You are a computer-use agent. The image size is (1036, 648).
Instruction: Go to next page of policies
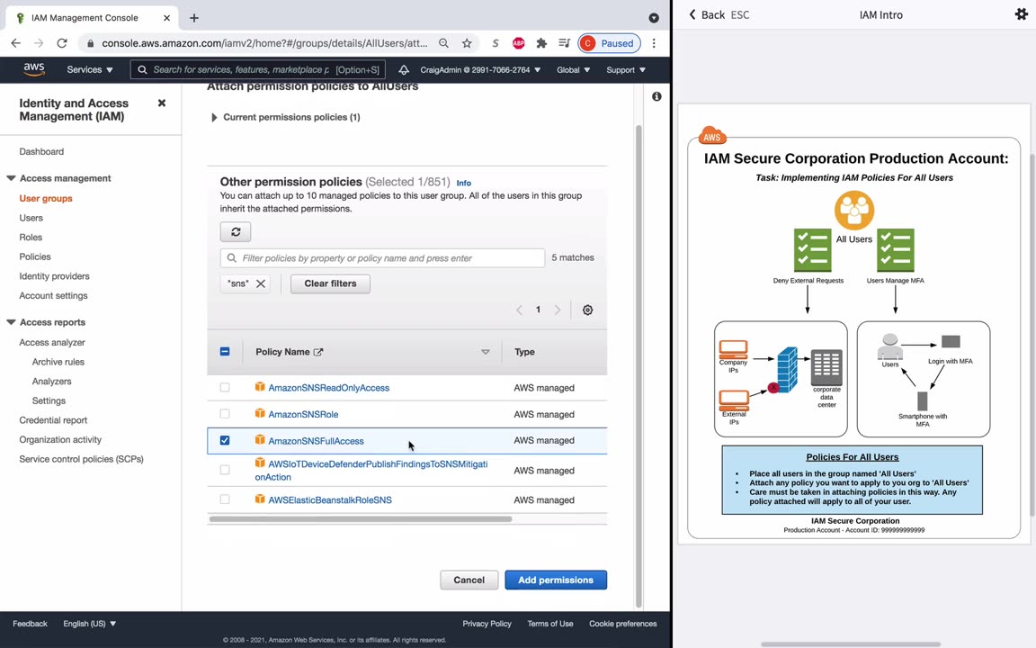tap(558, 310)
